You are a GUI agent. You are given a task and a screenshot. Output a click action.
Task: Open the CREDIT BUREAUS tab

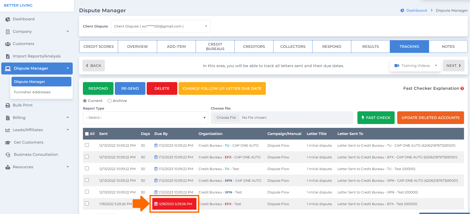(215, 47)
